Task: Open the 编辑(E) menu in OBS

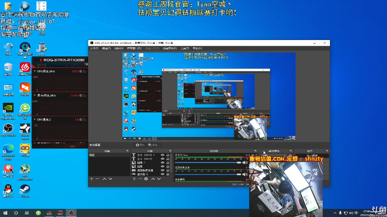Action: coord(106,49)
